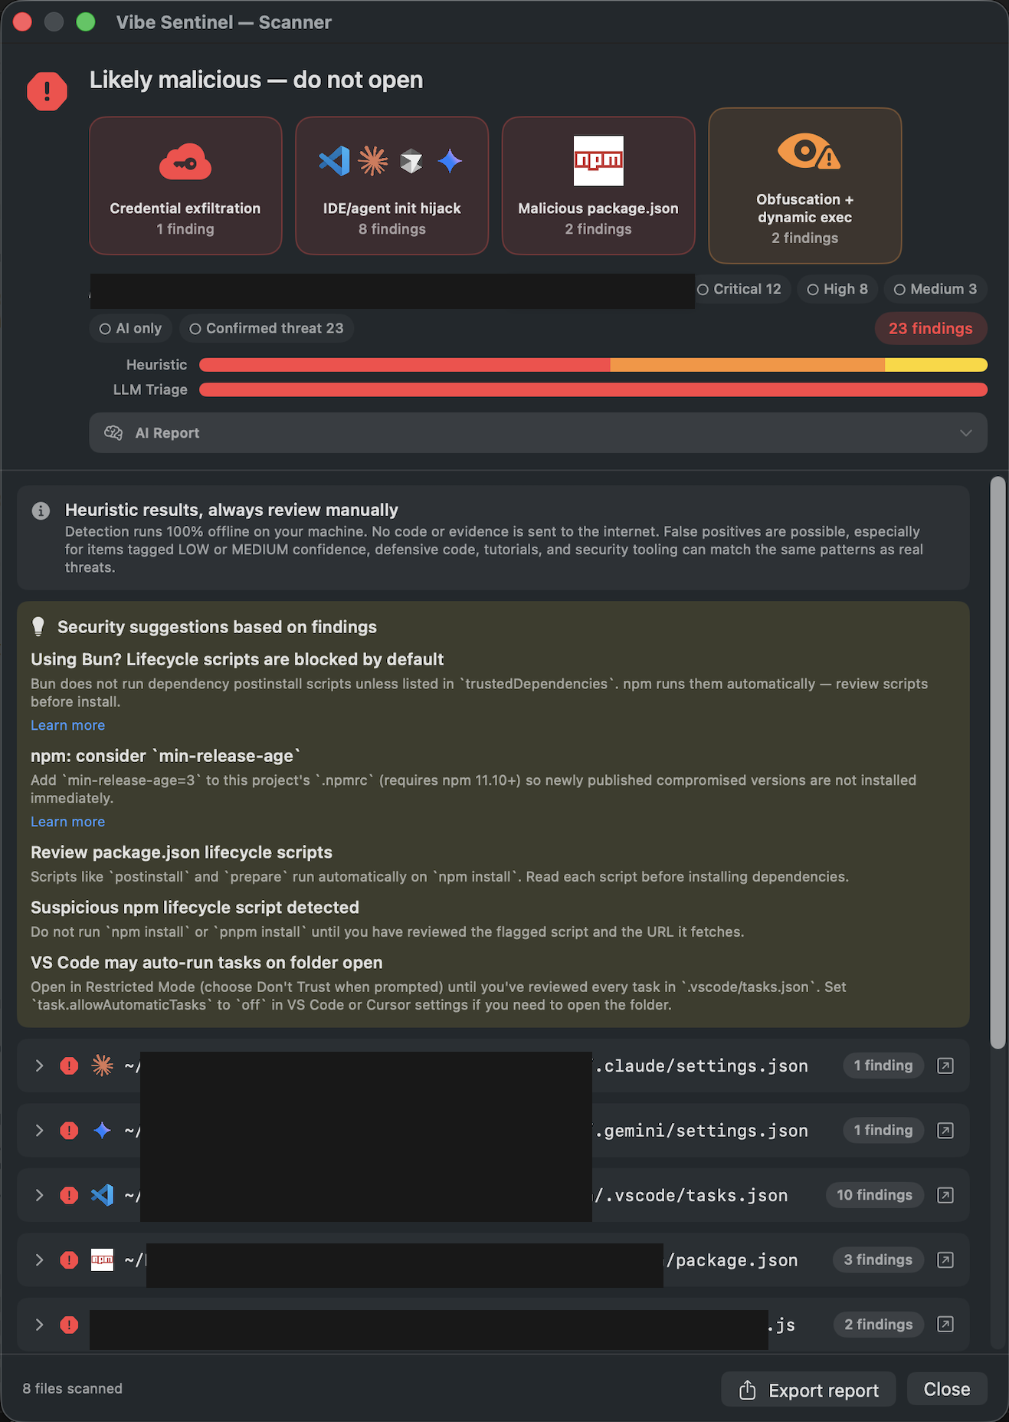Expand the package.json finding row
This screenshot has height=1422, width=1009.
click(39, 1259)
